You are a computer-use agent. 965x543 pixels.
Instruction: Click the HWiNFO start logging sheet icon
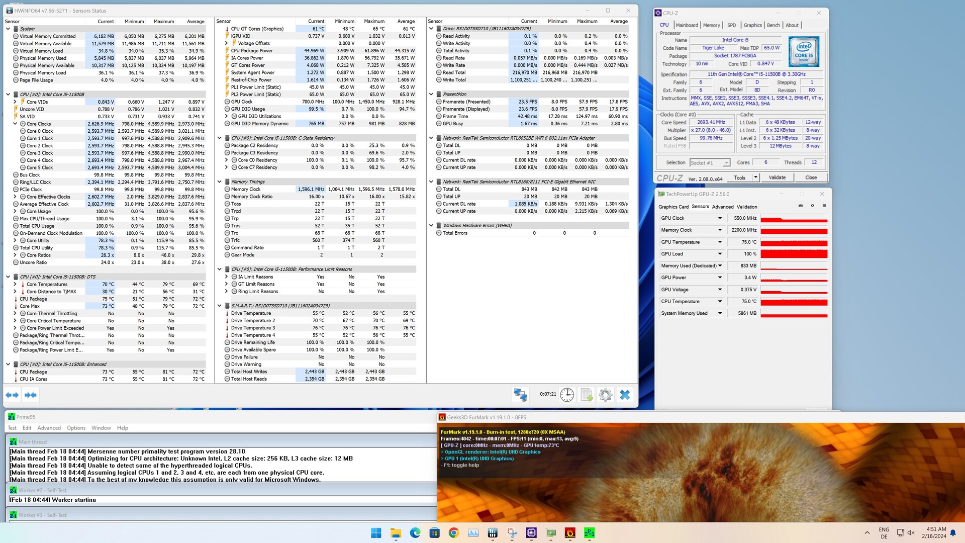[586, 395]
